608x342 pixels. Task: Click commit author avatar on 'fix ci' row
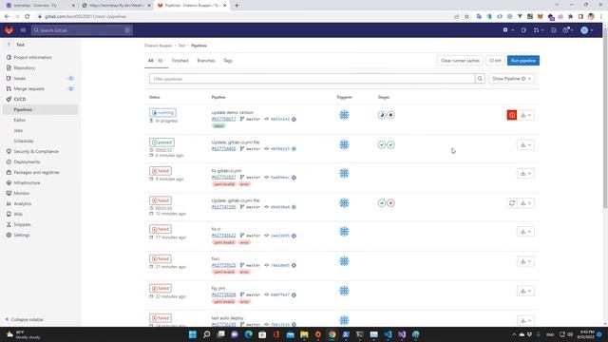click(x=294, y=236)
